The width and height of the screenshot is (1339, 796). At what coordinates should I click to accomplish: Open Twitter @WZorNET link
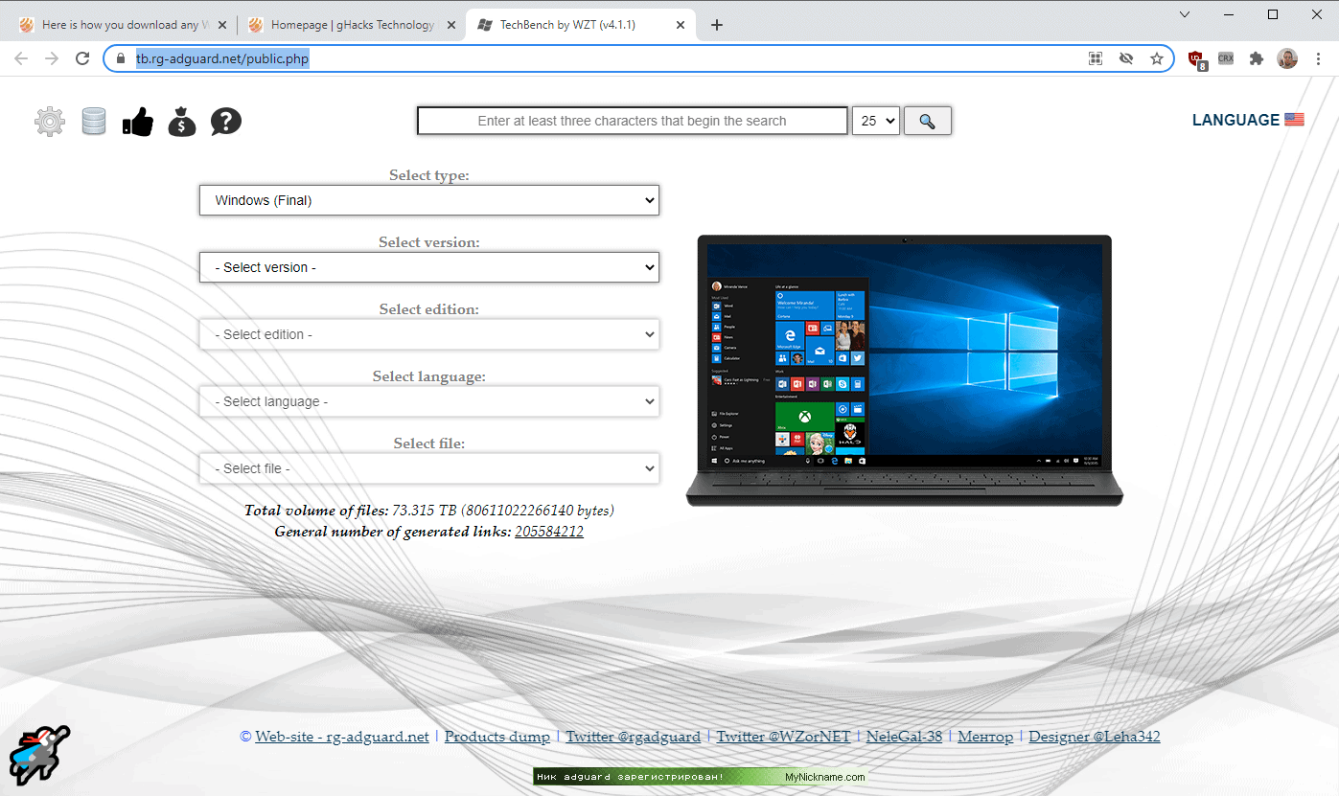784,737
